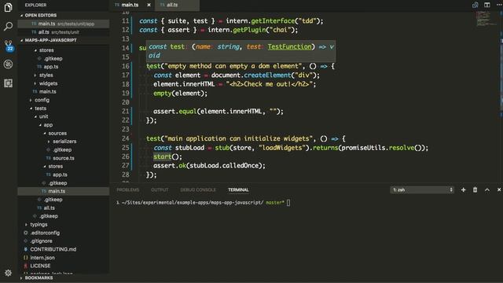Open the Search view icon
The width and height of the screenshot is (503, 283).
(9, 26)
